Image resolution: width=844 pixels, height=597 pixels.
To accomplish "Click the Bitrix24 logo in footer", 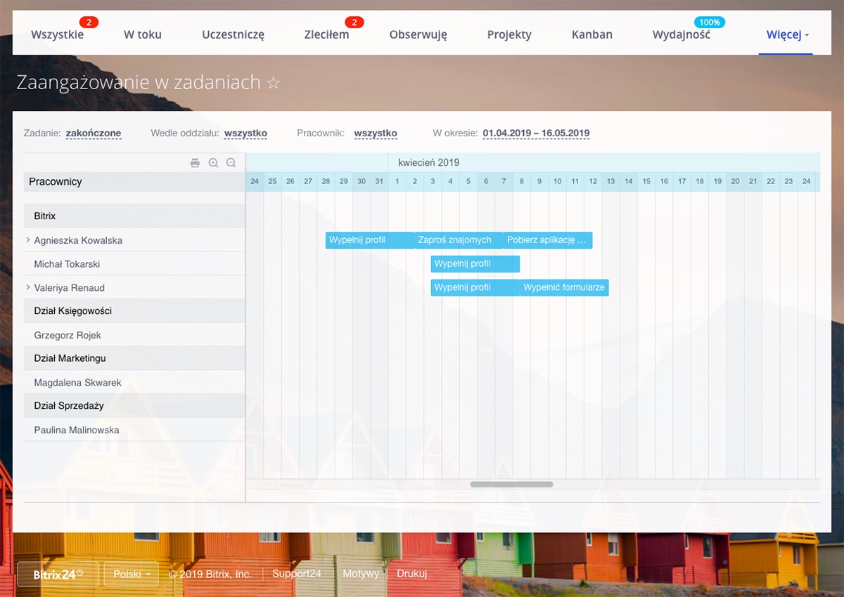I will pyautogui.click(x=58, y=574).
